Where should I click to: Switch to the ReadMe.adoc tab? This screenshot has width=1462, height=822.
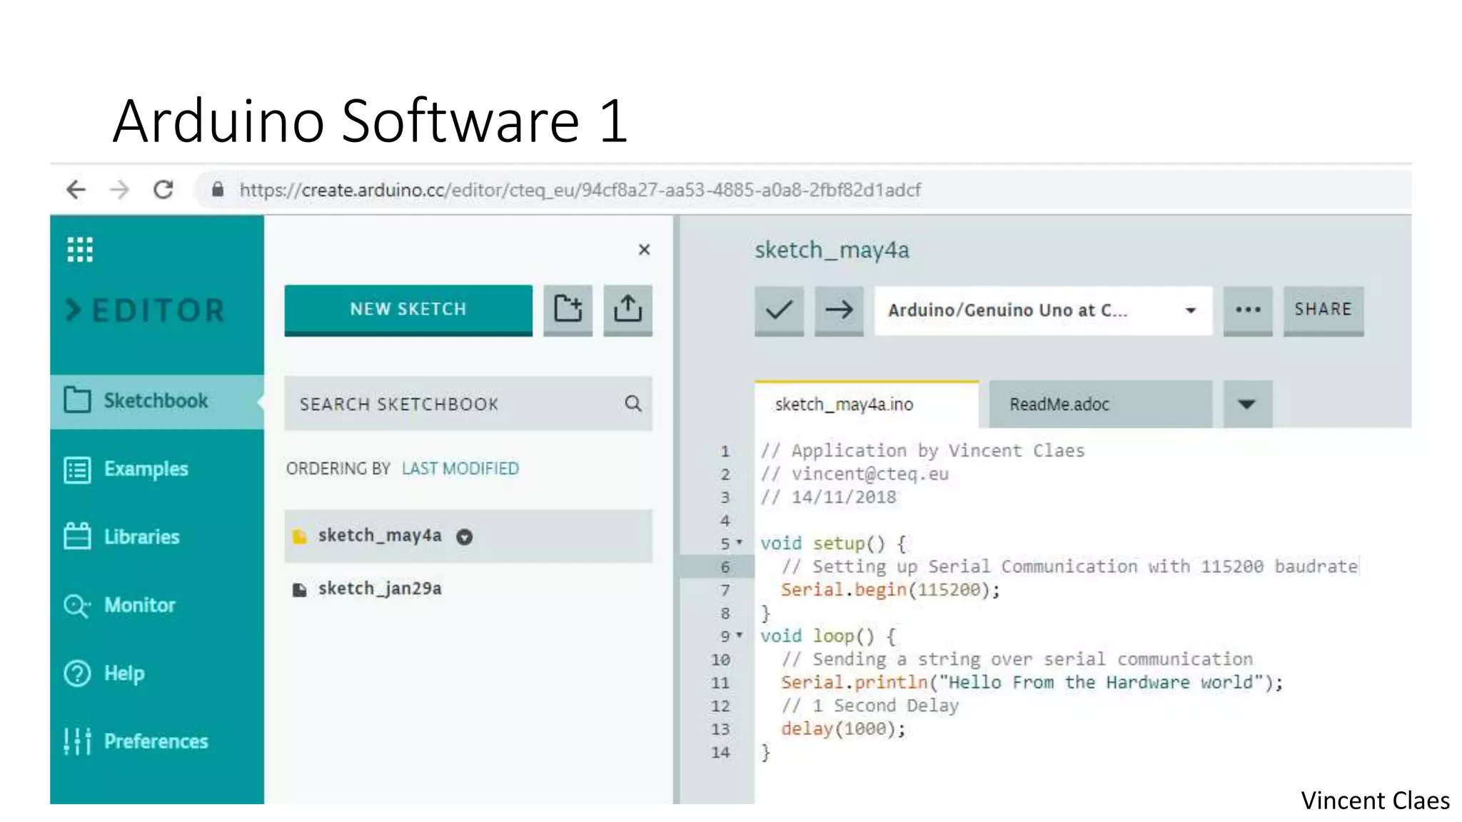point(1101,405)
